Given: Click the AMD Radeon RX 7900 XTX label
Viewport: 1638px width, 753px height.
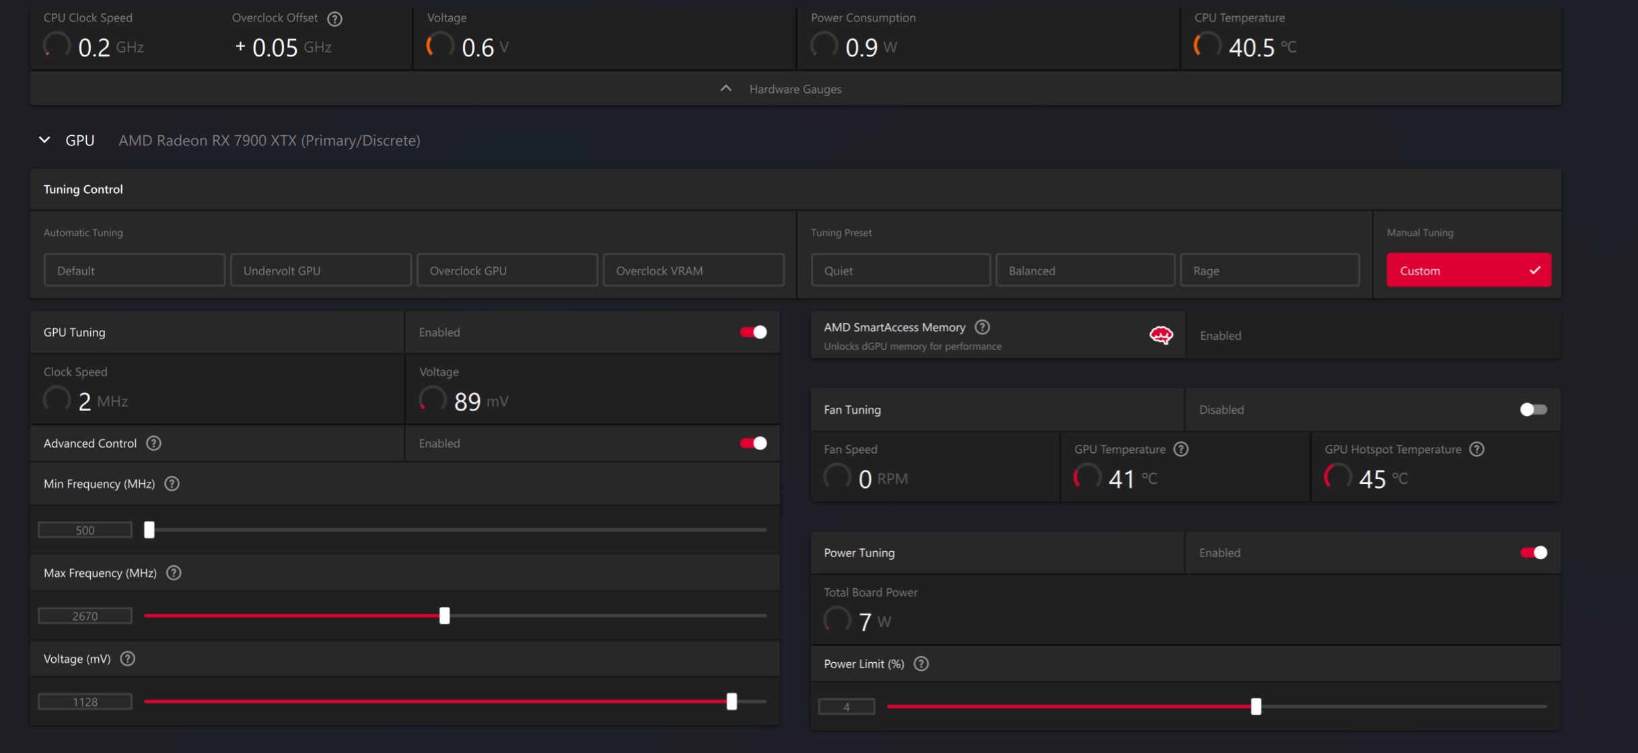Looking at the screenshot, I should click(269, 141).
